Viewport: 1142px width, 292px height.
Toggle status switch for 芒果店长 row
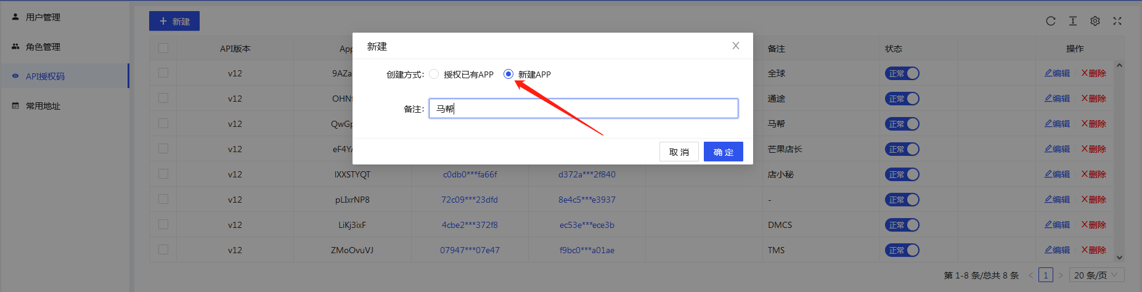(x=902, y=149)
